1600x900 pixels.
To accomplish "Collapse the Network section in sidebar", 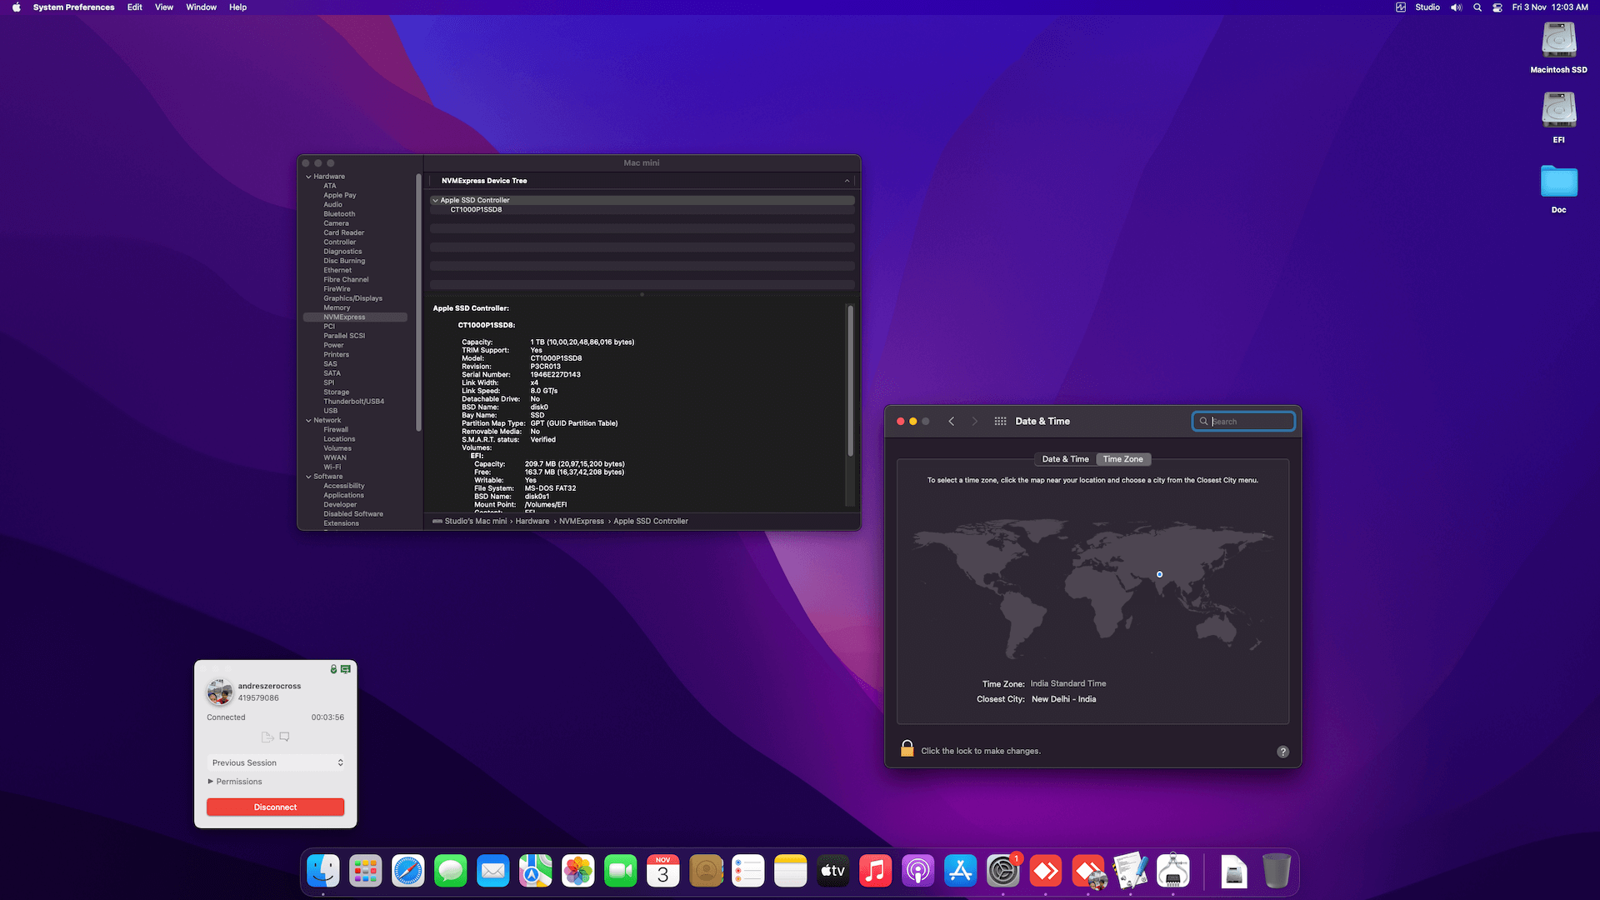I will pos(308,421).
